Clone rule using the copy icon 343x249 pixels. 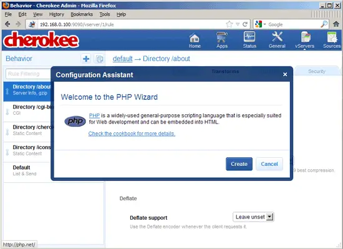(99, 59)
